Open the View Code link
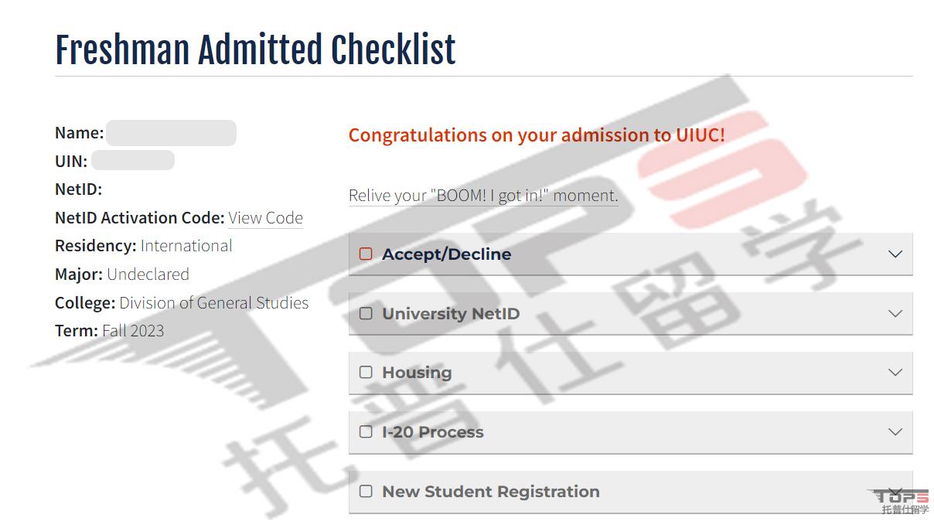 265,218
